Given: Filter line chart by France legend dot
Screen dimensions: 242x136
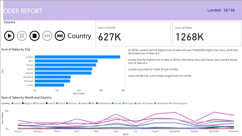Looking at the screenshot, I should (57, 103).
